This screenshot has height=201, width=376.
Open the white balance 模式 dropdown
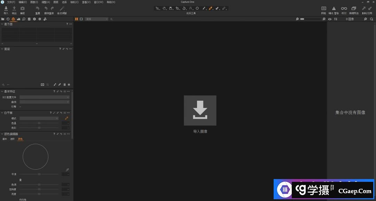(39, 118)
